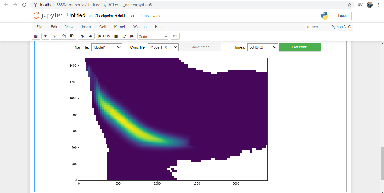Open the browser profile avatar
The width and height of the screenshot is (384, 193).
pos(370,5)
